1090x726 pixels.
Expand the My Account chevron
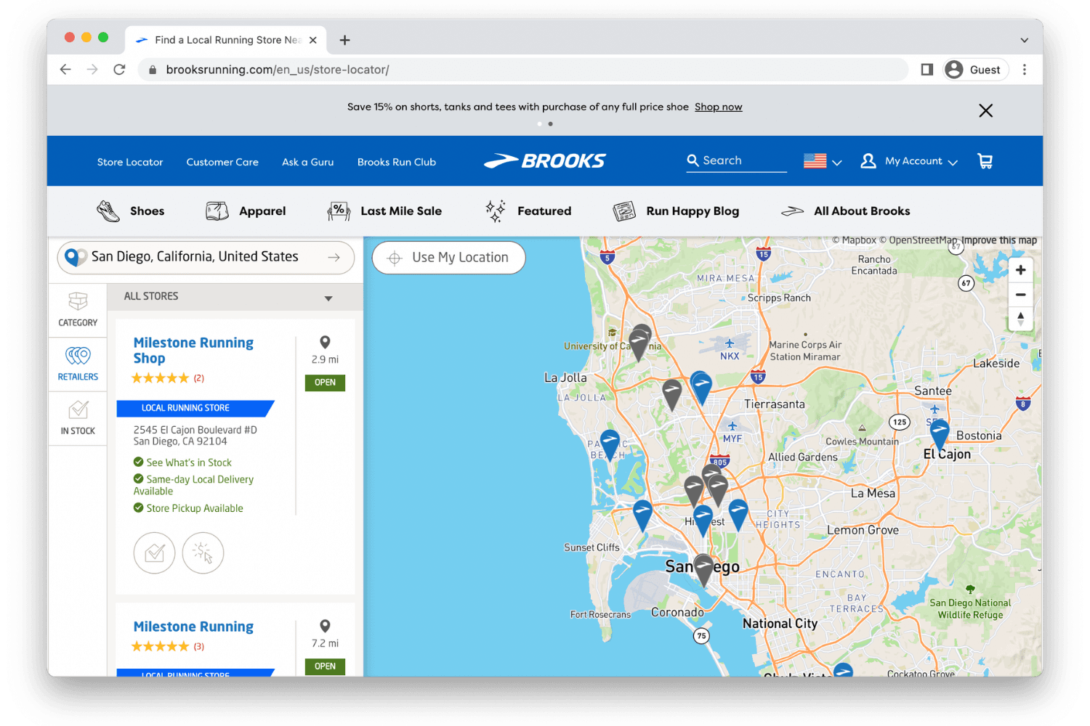(953, 162)
